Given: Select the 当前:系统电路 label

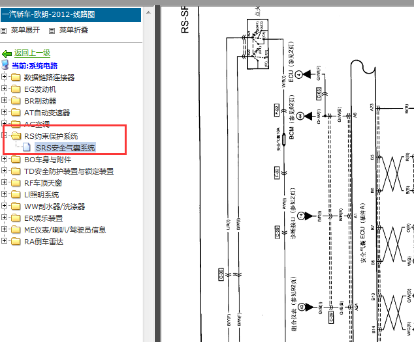Looking at the screenshot, I should coord(35,66).
